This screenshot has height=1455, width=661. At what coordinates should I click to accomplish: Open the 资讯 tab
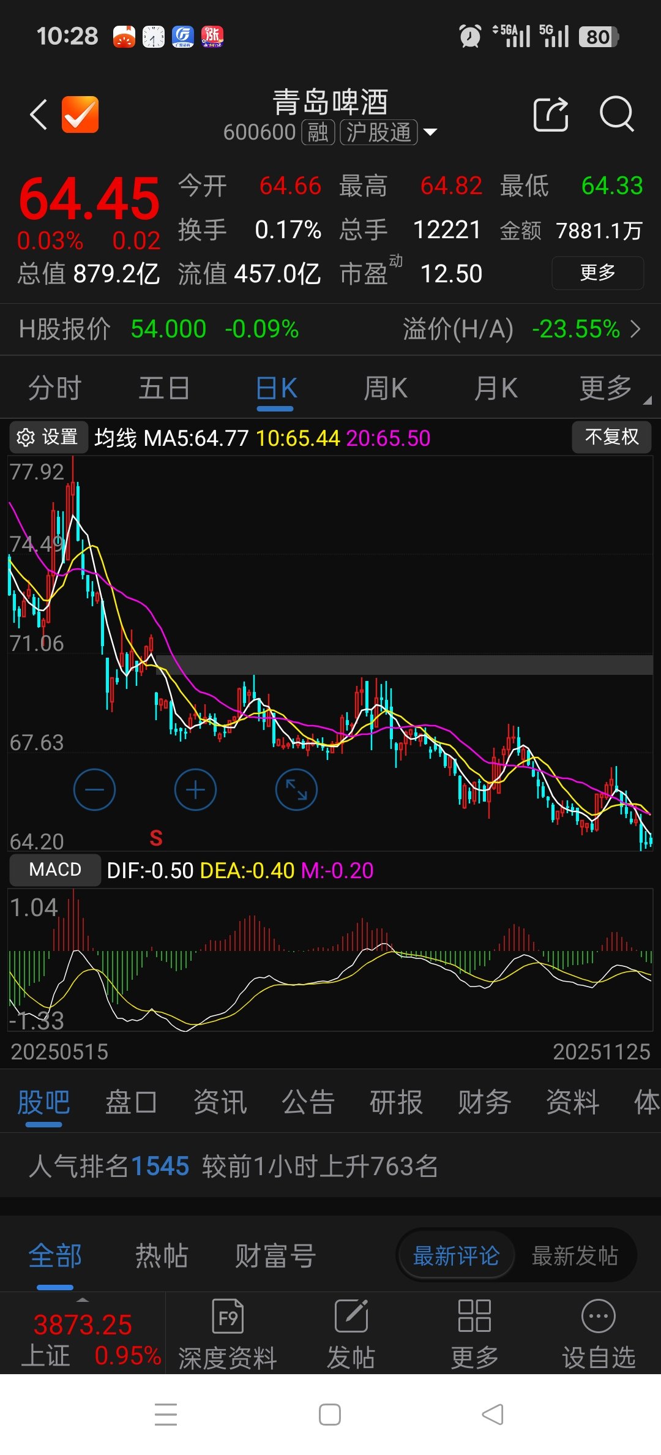coord(220,1102)
